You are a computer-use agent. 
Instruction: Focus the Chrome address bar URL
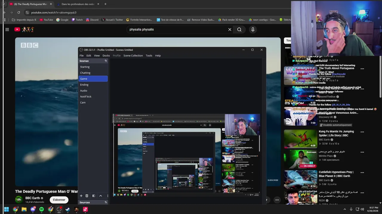click(54, 12)
